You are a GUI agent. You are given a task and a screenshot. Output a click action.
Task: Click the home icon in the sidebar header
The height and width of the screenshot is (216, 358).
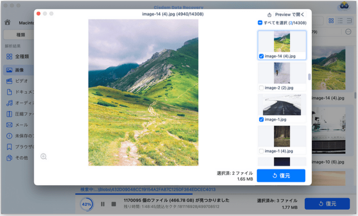[7, 22]
